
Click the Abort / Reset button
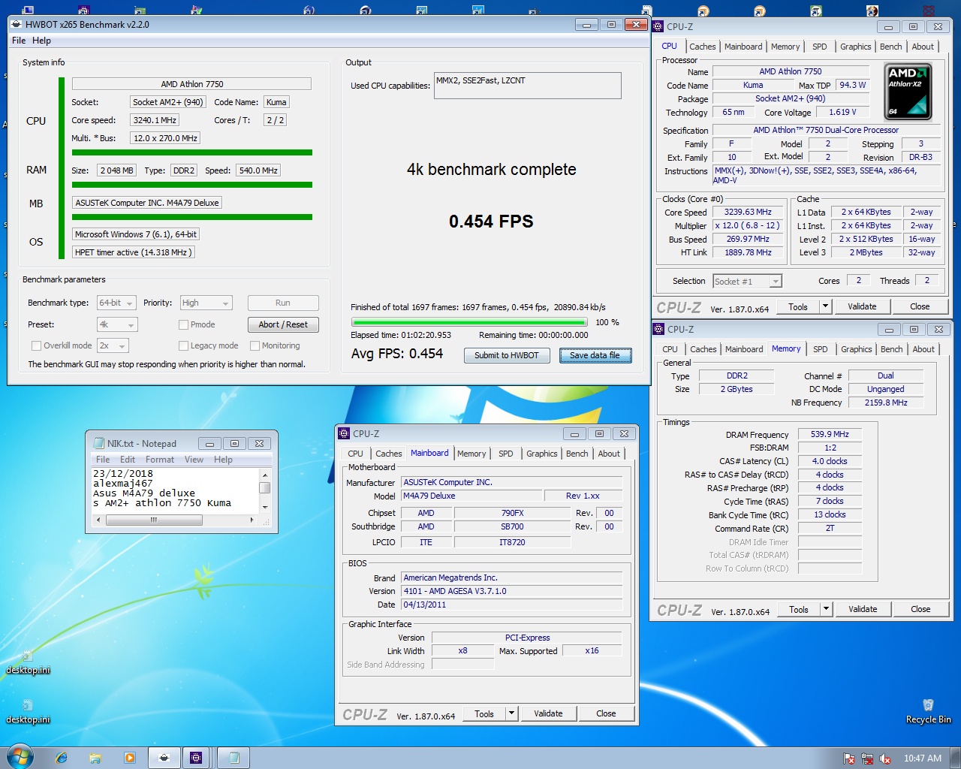[x=283, y=324]
